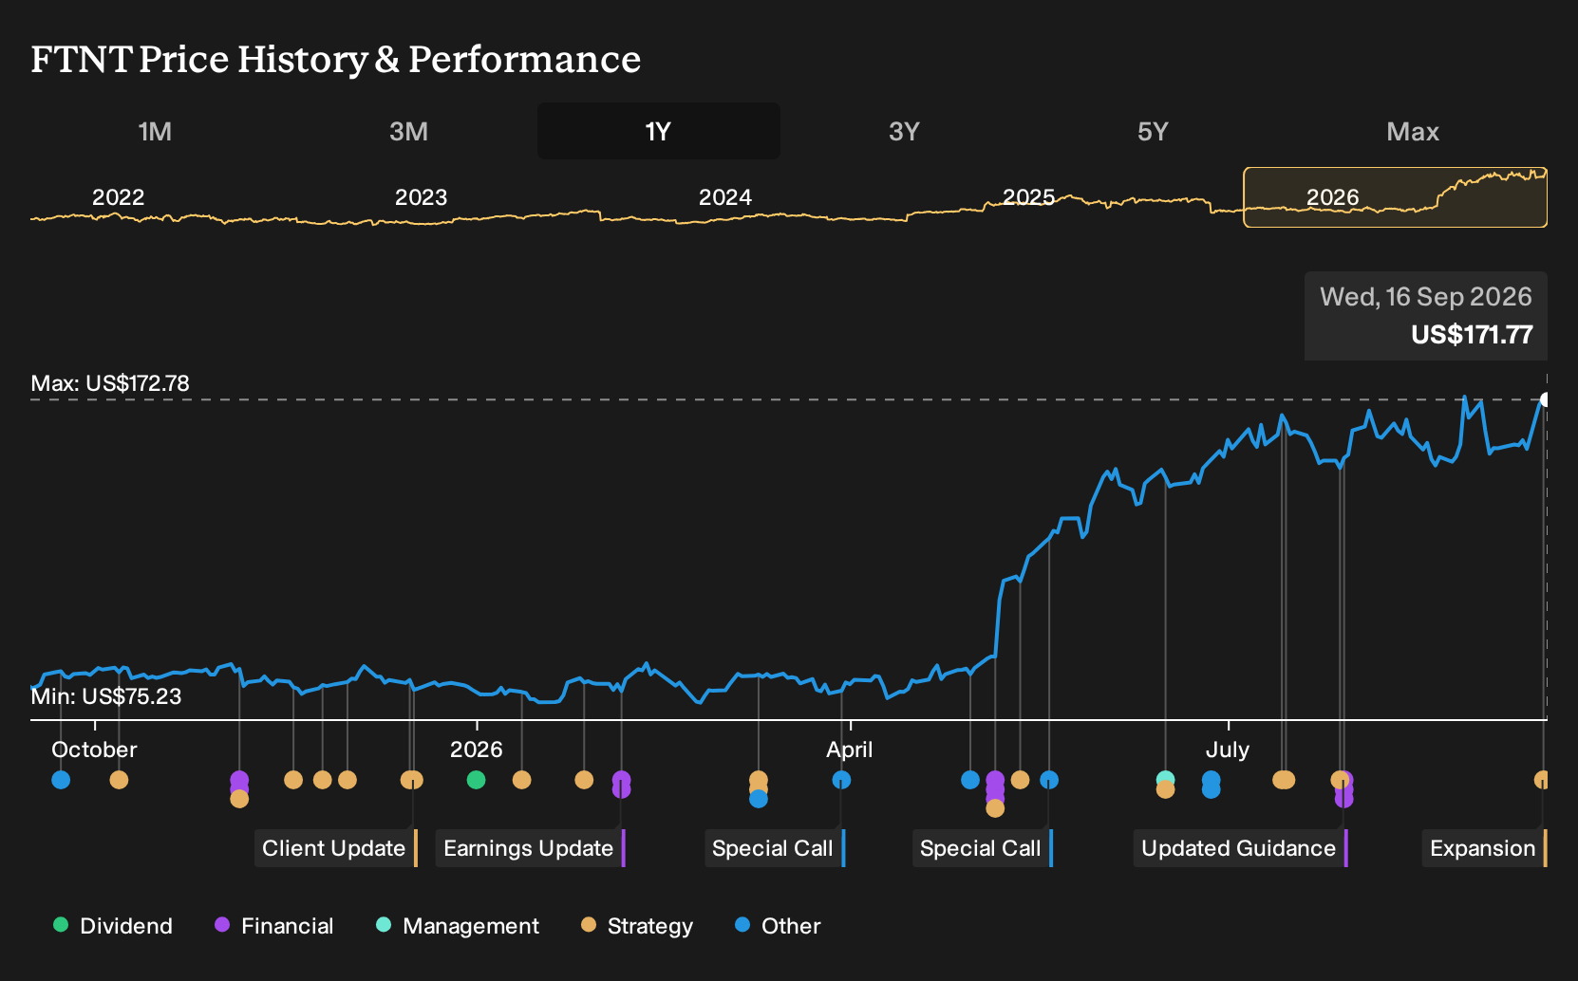Image resolution: width=1578 pixels, height=981 pixels.
Task: Toggle the Dividend legend filter
Action: (x=113, y=925)
